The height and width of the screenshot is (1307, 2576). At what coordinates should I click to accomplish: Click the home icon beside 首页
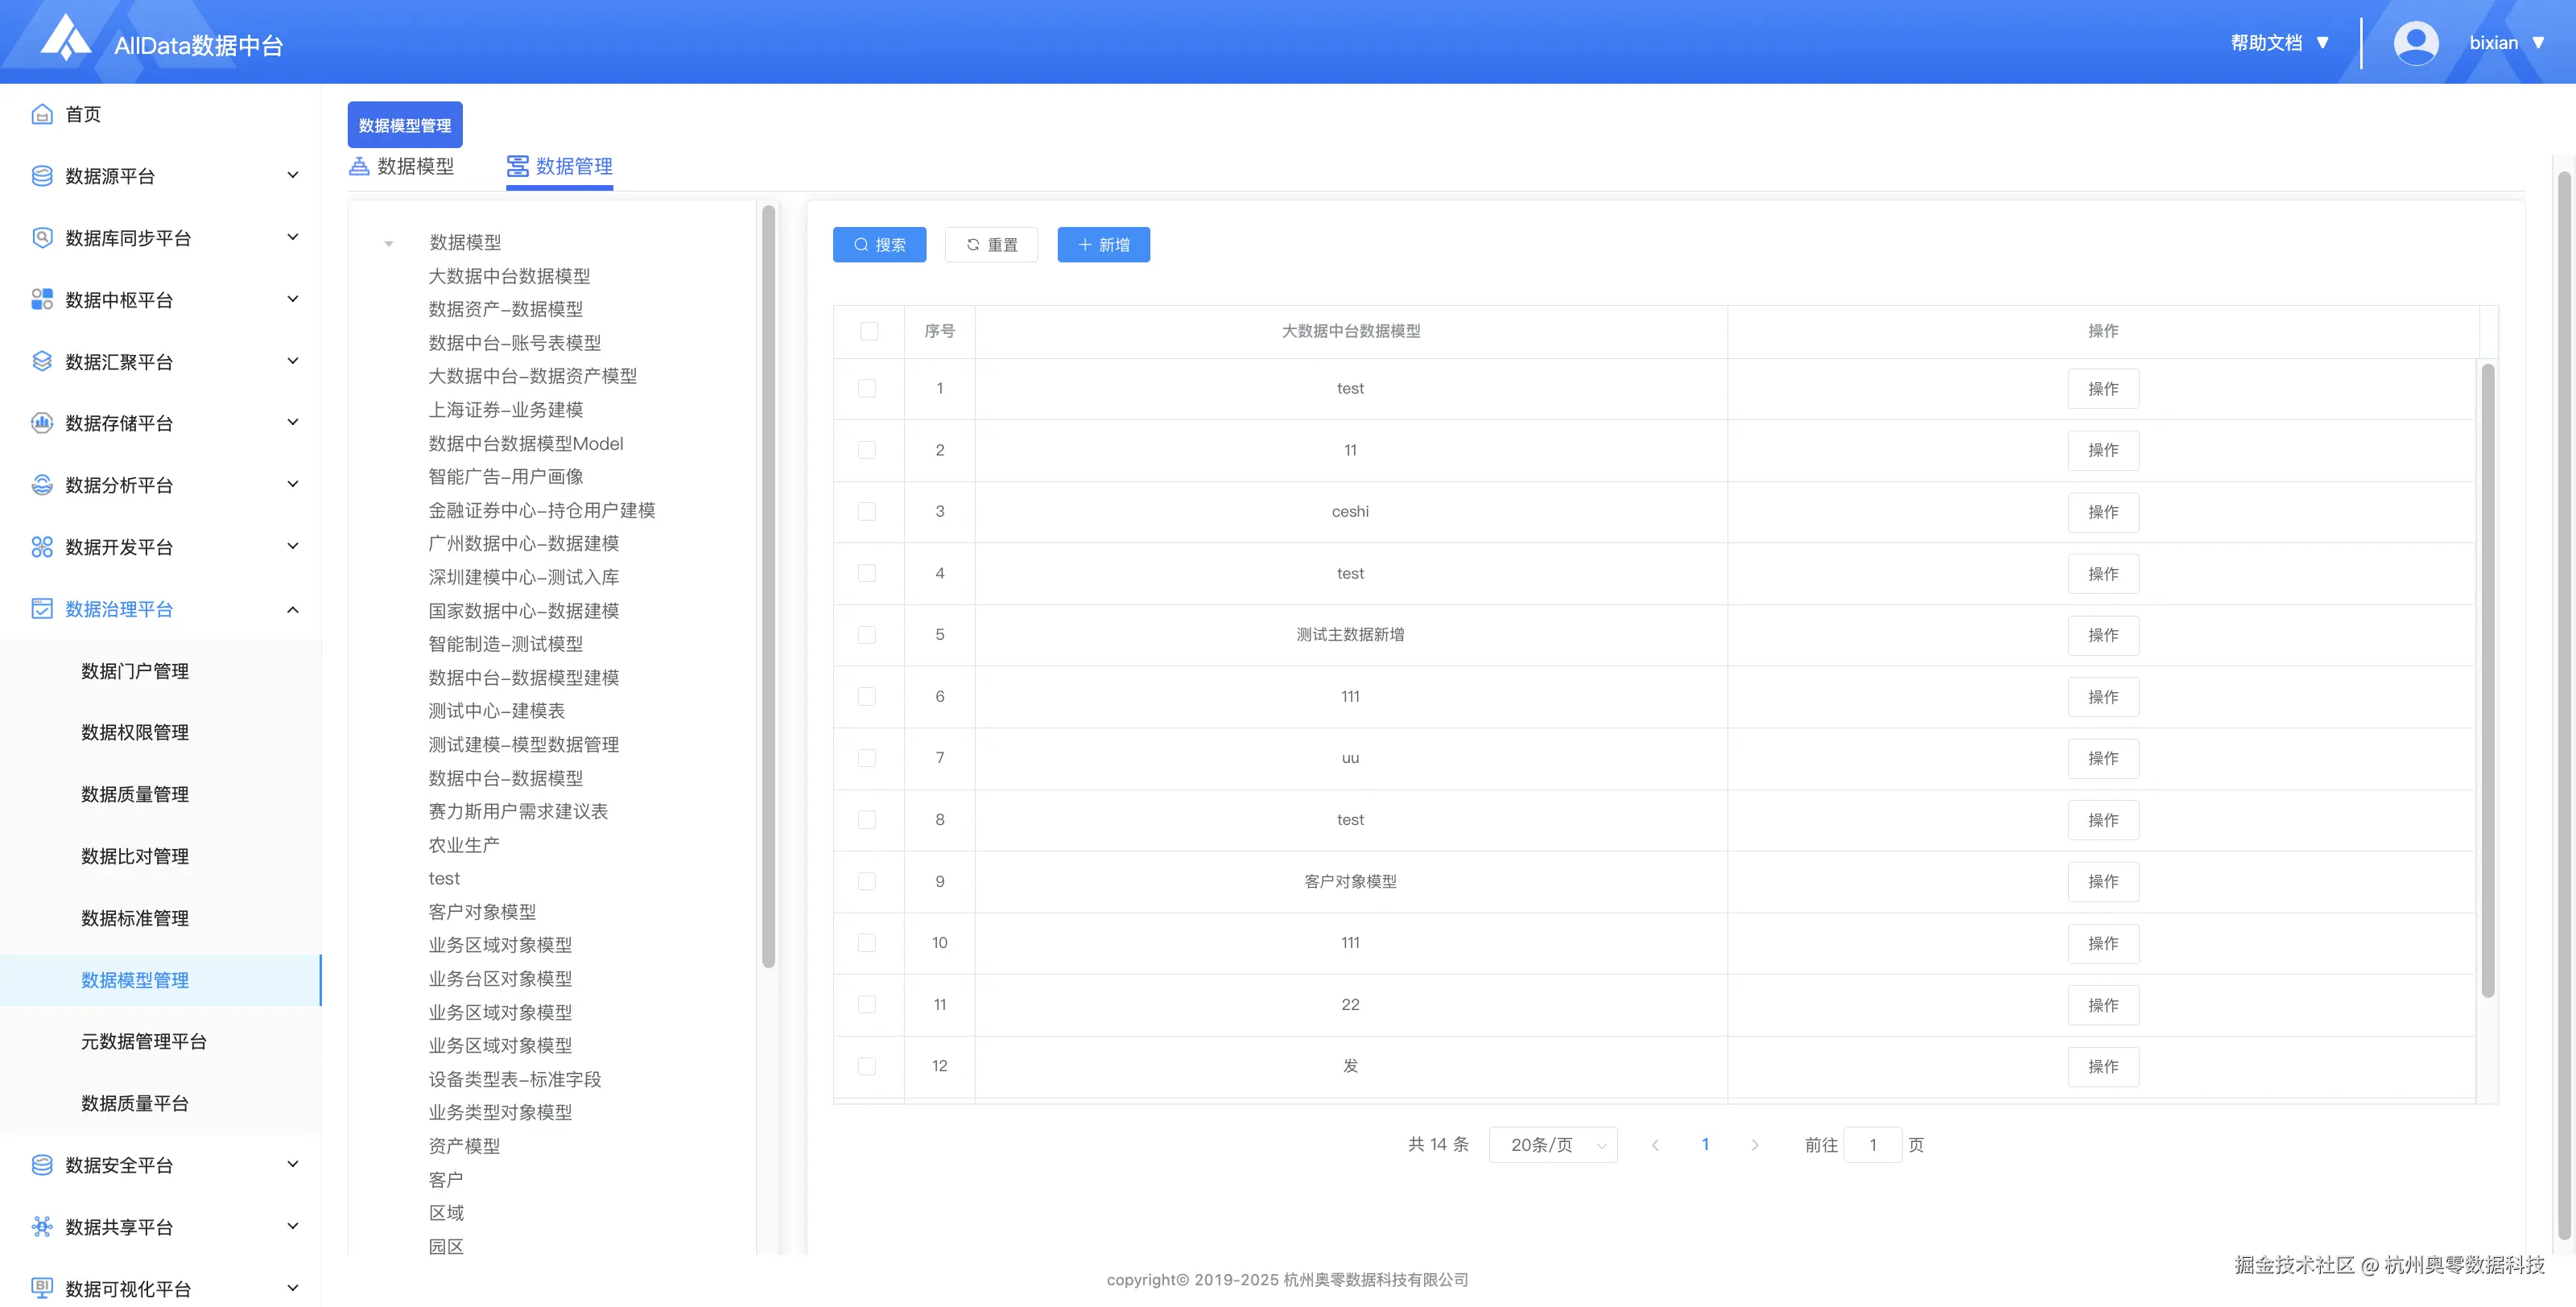[41, 114]
